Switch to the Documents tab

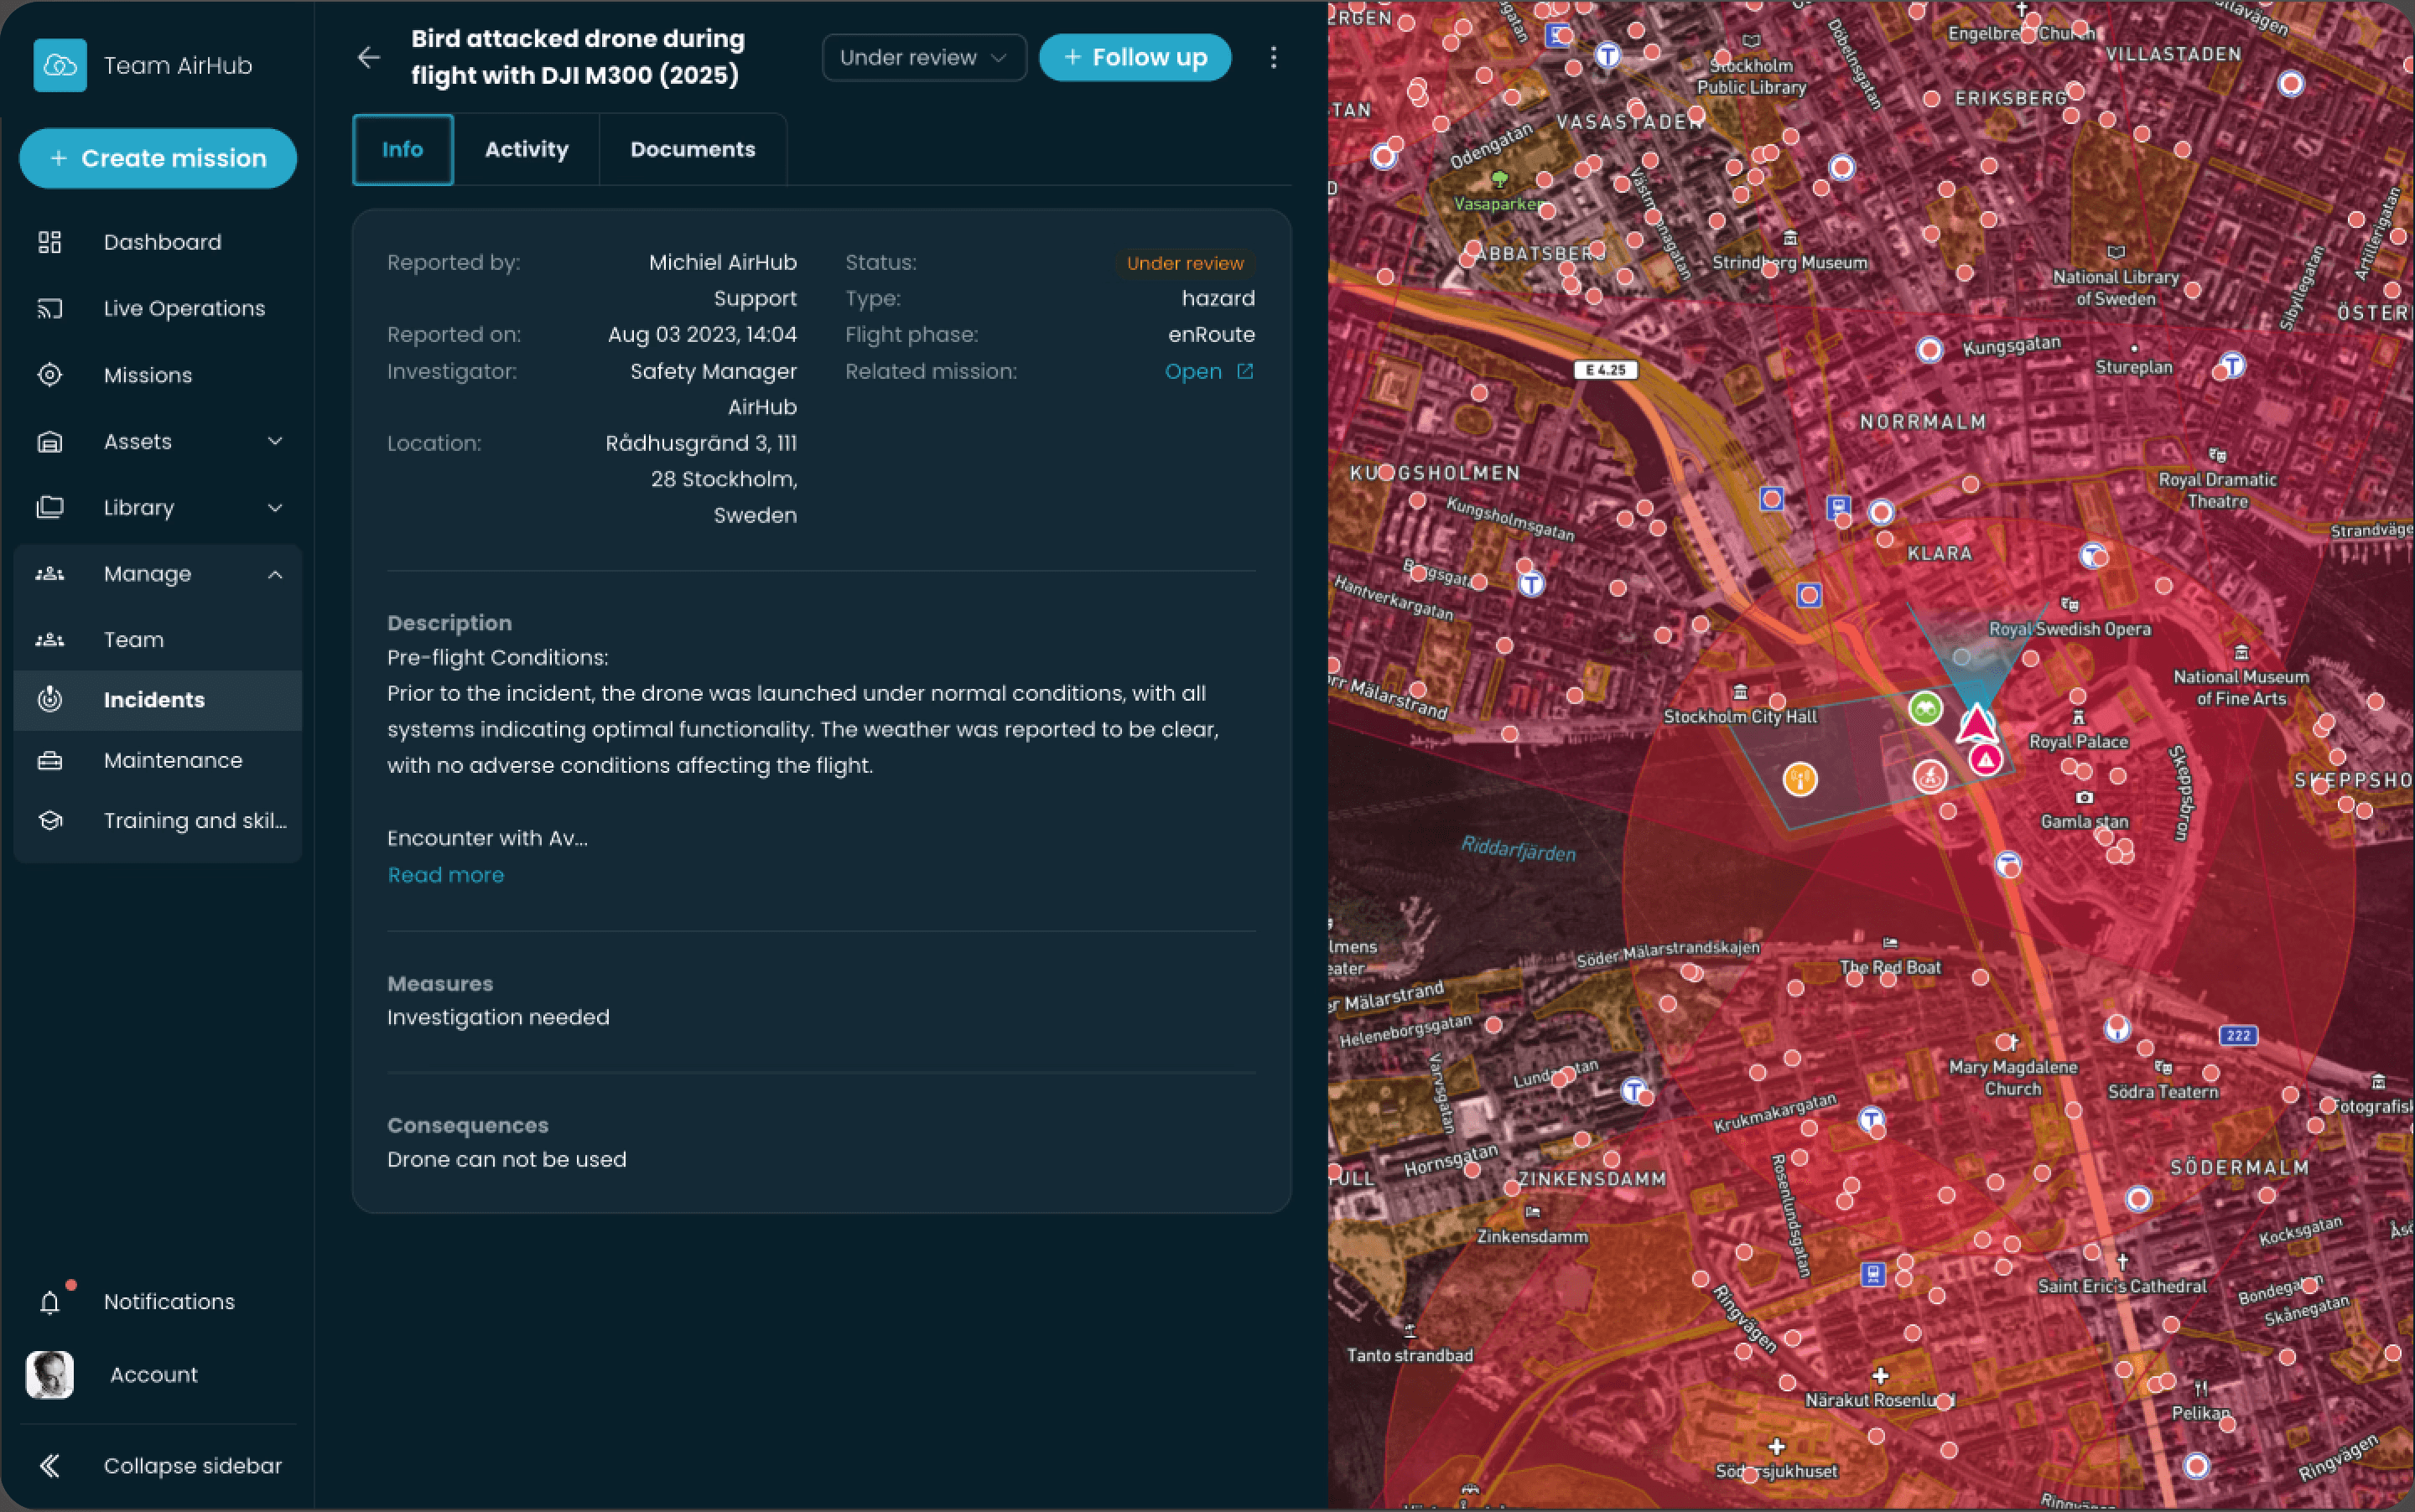click(693, 149)
